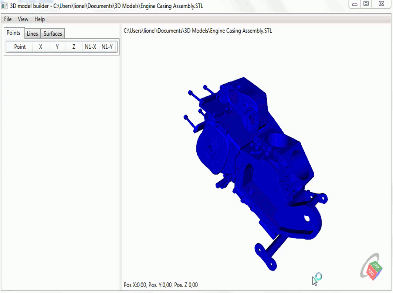Open the File menu

tap(8, 19)
